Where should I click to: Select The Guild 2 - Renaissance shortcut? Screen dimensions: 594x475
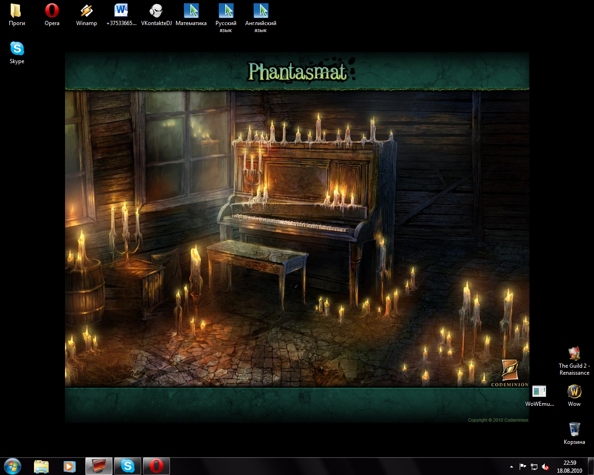point(574,361)
